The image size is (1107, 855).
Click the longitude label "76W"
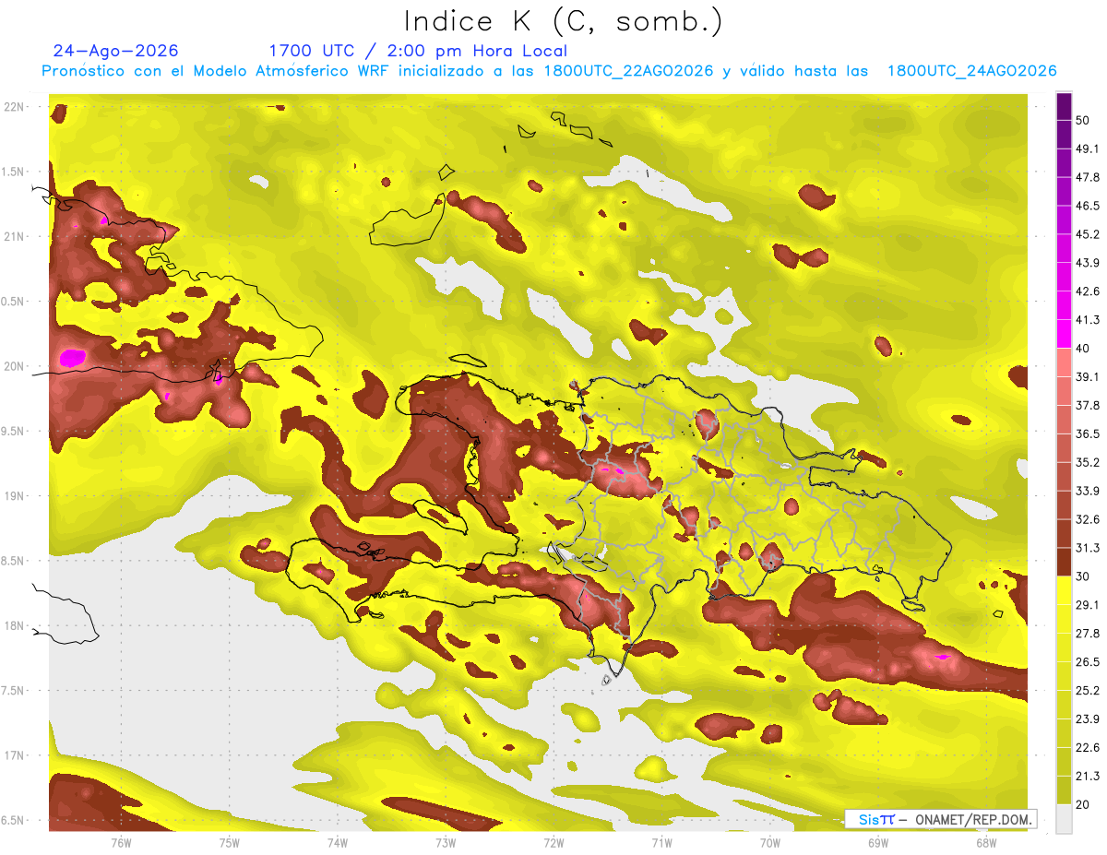click(121, 843)
